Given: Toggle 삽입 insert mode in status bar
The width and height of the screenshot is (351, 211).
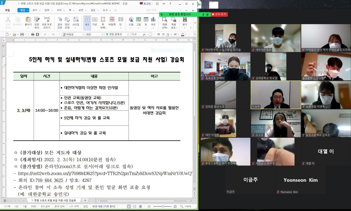Looking at the screenshot, I should [85, 207].
